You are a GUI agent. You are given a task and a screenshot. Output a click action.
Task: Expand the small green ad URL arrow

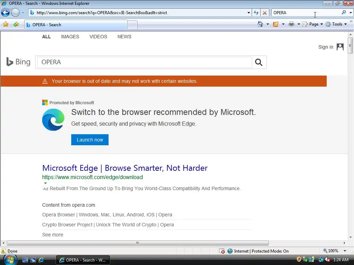click(45, 183)
